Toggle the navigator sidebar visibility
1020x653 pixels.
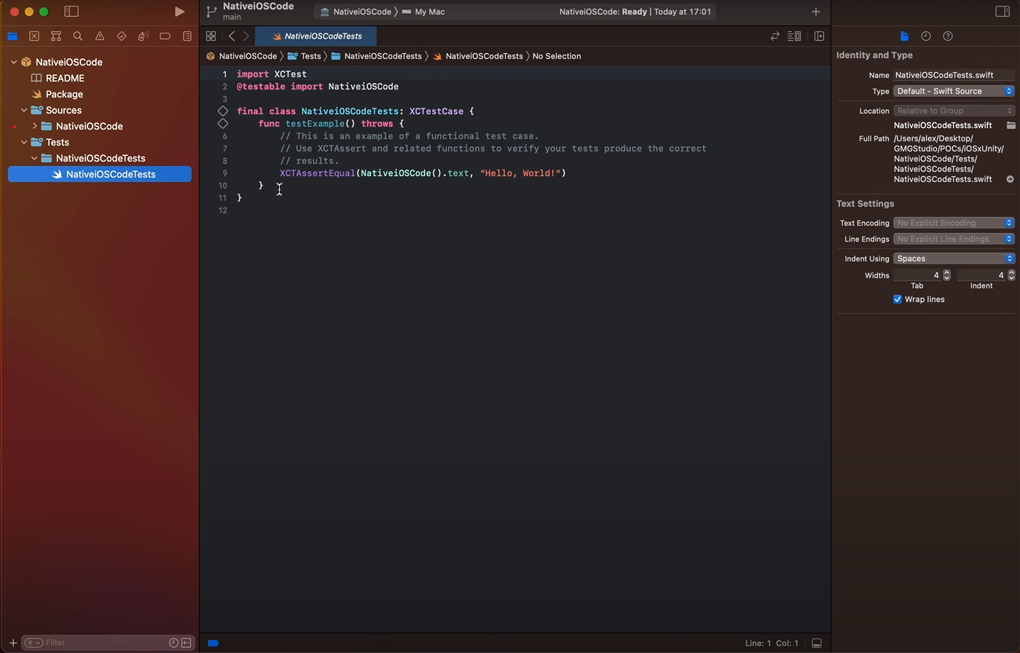pyautogui.click(x=71, y=12)
